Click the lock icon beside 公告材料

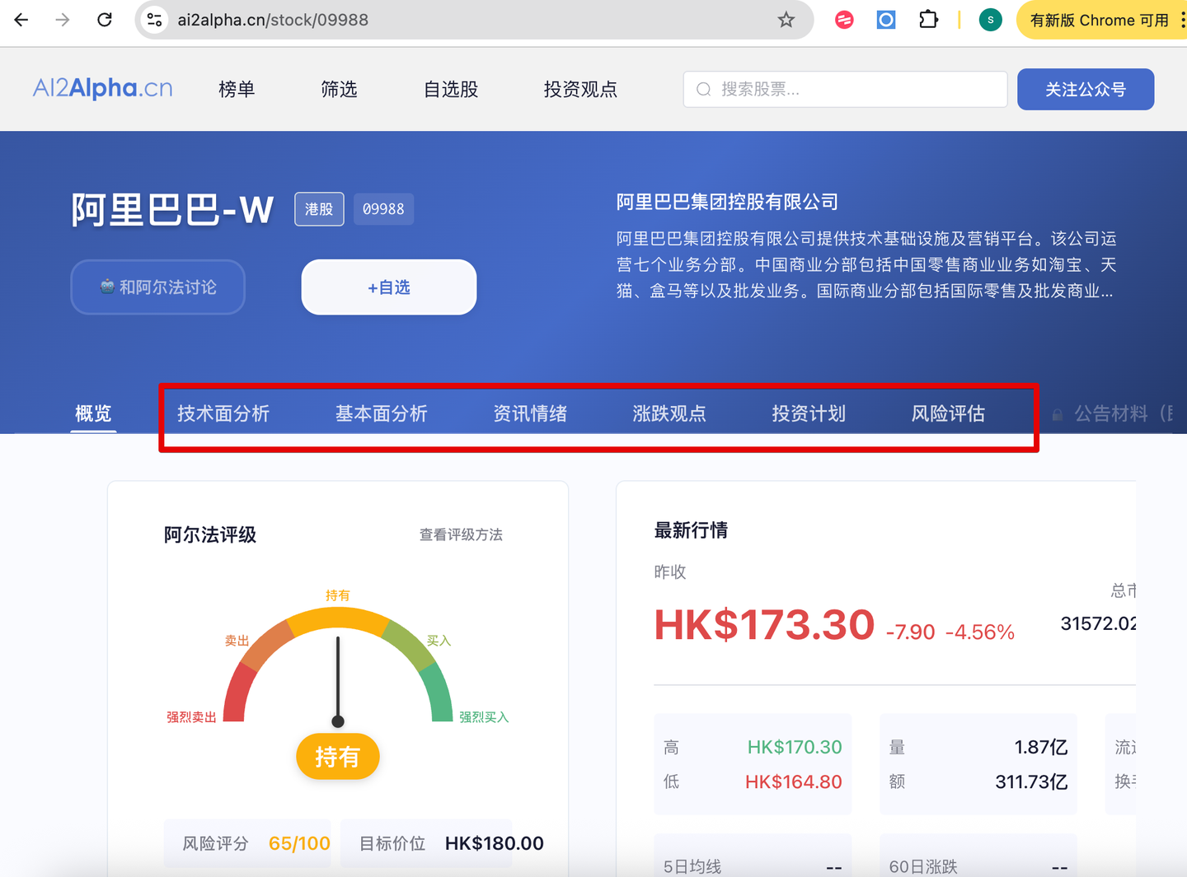(1058, 414)
